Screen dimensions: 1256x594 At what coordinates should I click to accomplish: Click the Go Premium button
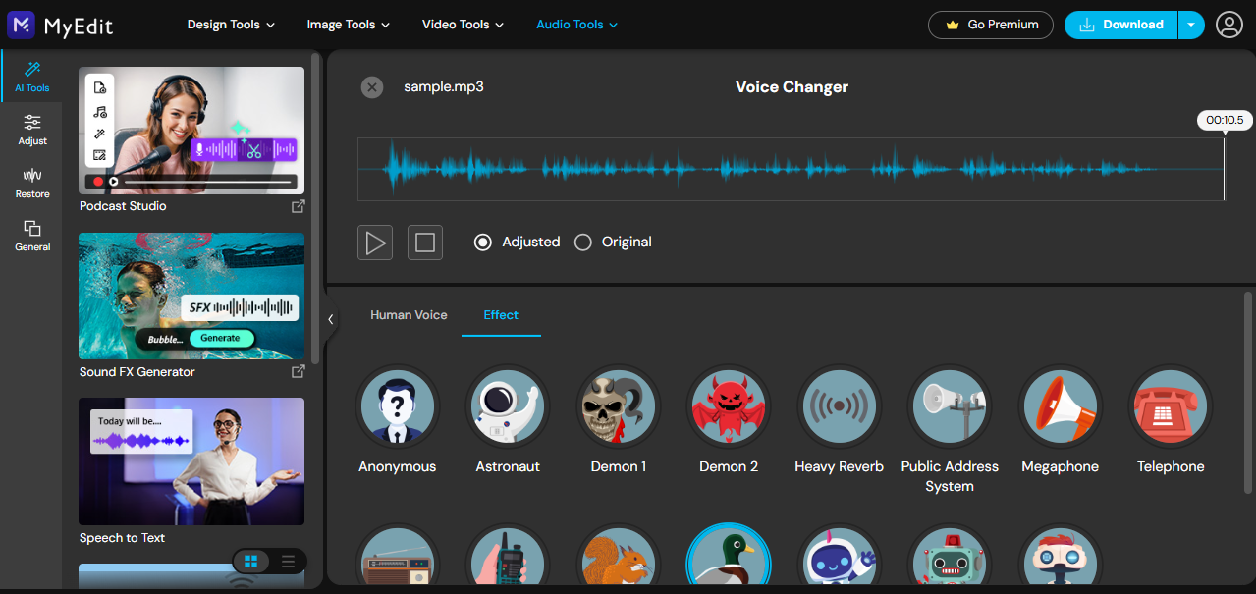point(991,25)
